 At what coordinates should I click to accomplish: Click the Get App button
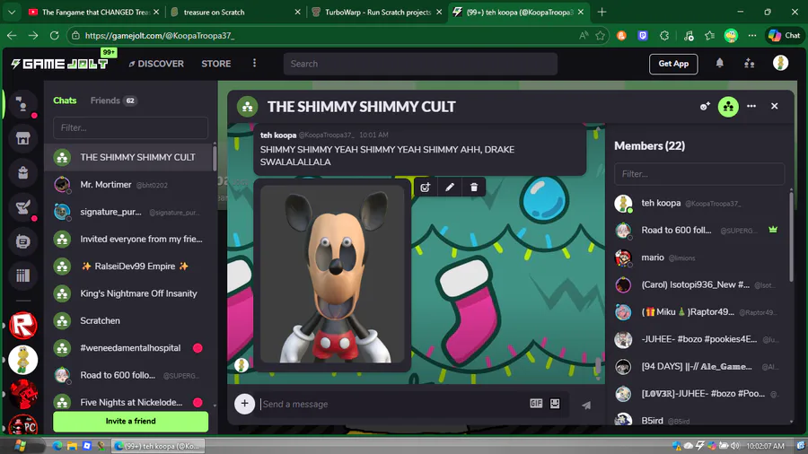click(x=673, y=64)
